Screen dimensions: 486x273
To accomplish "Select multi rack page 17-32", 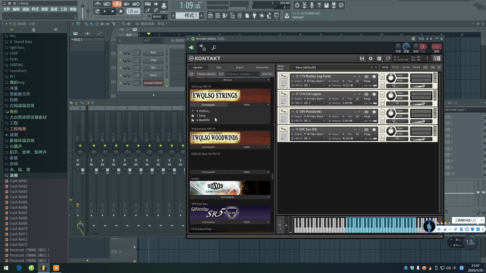I will [x=395, y=67].
